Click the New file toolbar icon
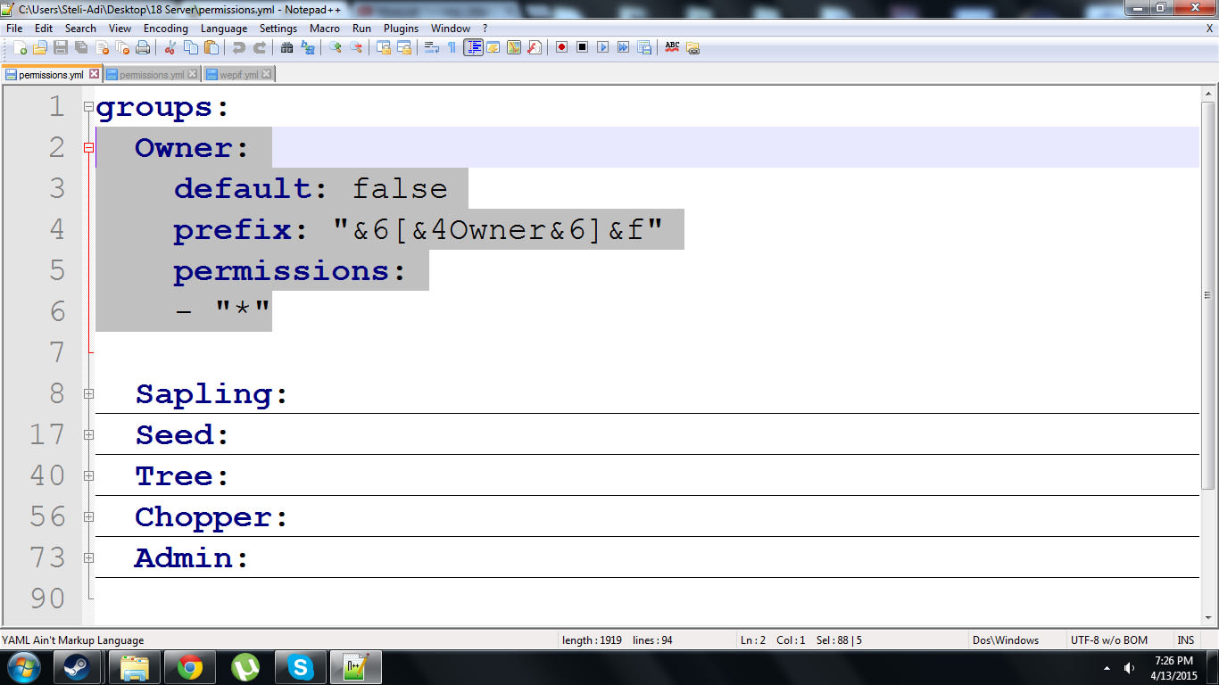 click(x=20, y=47)
